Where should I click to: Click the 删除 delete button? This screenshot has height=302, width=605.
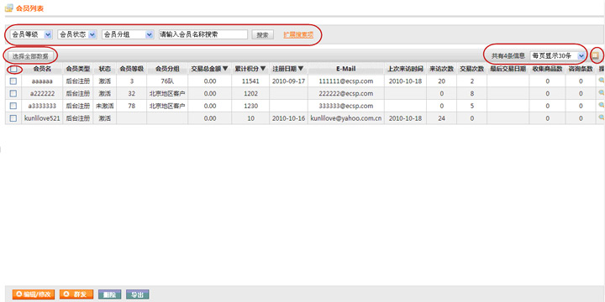click(x=110, y=294)
